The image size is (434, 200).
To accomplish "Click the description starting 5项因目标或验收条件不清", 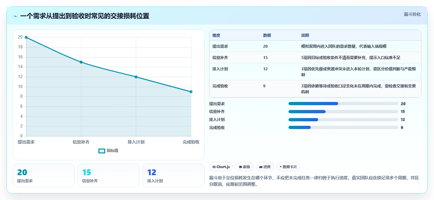I will point(350,58).
